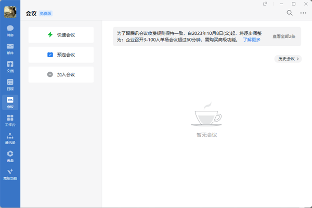The width and height of the screenshot is (312, 208).
Task: Open the three-dot more options menu
Action: click(x=303, y=13)
